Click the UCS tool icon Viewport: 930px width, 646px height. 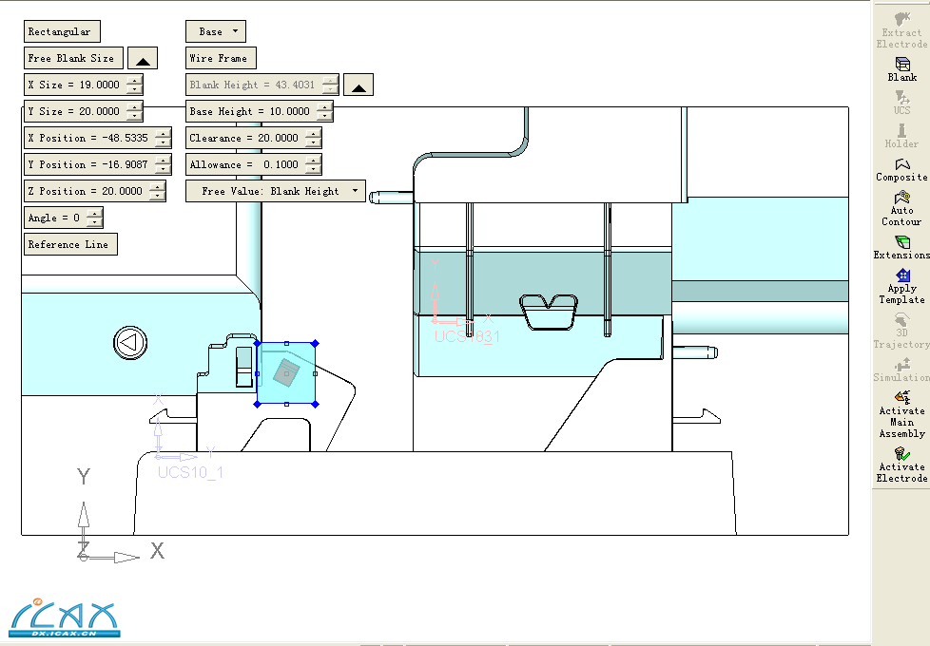(x=902, y=97)
